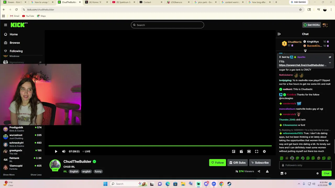Go back in browser
This screenshot has height=188, width=335.
pos(4,10)
